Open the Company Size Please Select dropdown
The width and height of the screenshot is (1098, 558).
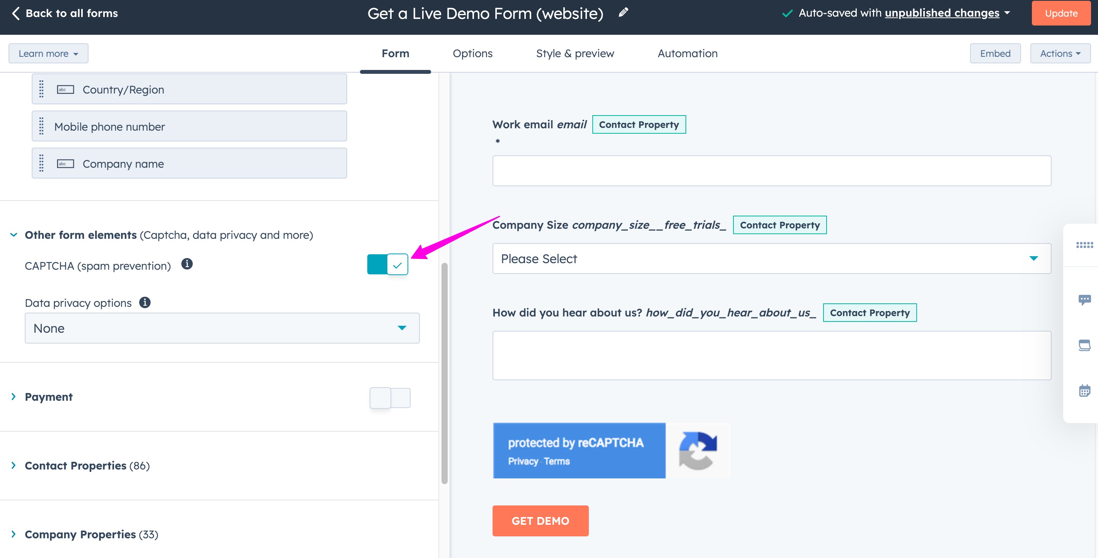click(771, 259)
